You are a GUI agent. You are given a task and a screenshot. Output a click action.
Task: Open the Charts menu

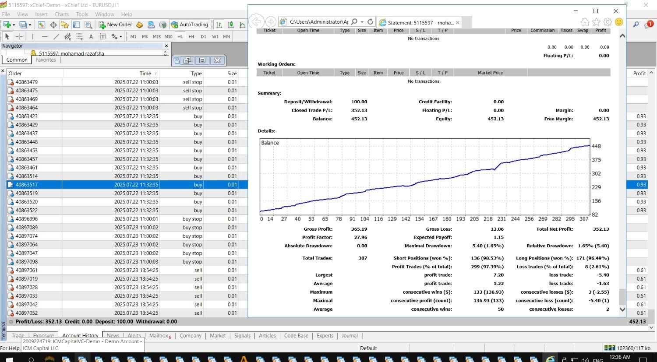(x=62, y=14)
